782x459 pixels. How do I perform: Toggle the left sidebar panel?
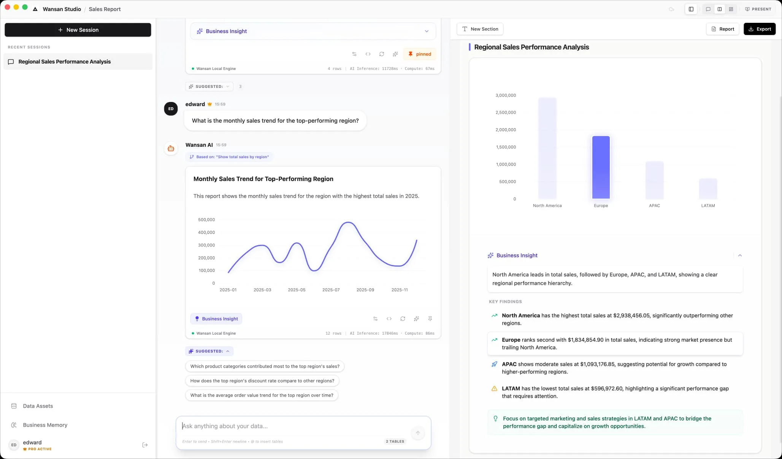[691, 9]
